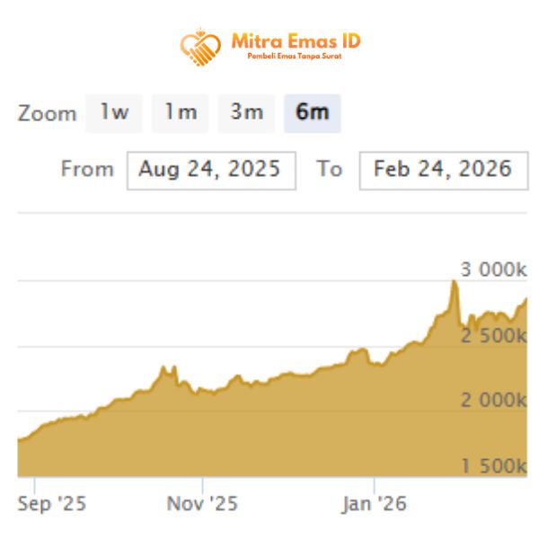Viewport: 539px width, 539px height.
Task: Click the "Pembeli Emas Tanpa Surat" tagline
Action: [294, 57]
